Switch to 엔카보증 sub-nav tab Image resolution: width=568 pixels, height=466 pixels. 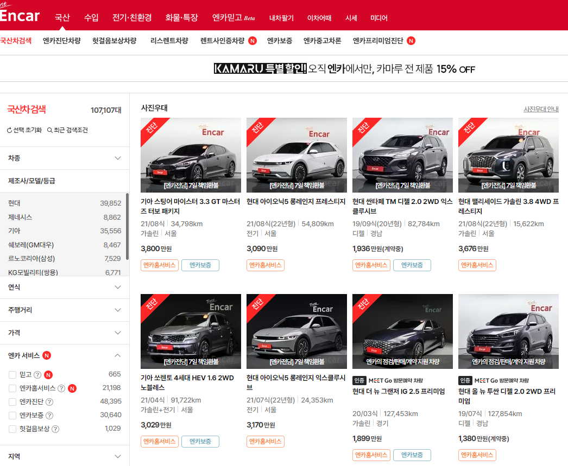[280, 41]
